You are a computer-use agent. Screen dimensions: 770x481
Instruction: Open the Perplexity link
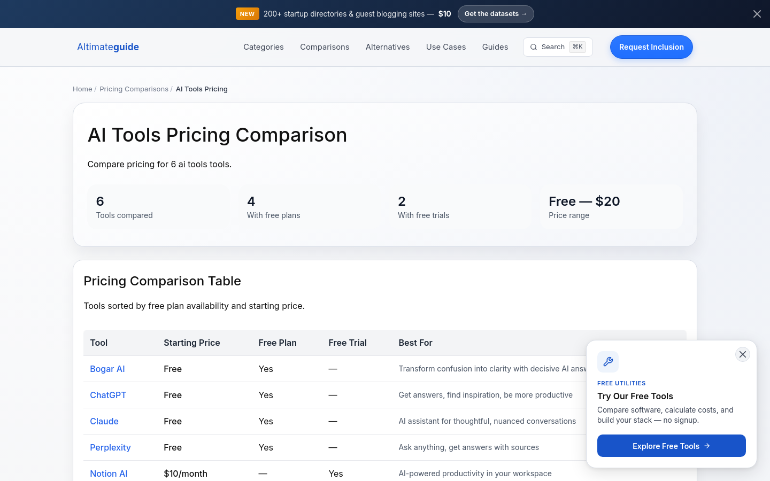110,447
